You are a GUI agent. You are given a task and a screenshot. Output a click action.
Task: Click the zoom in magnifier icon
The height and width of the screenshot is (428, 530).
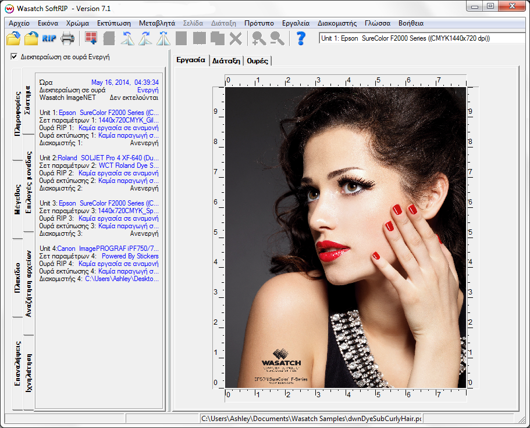pyautogui.click(x=258, y=39)
